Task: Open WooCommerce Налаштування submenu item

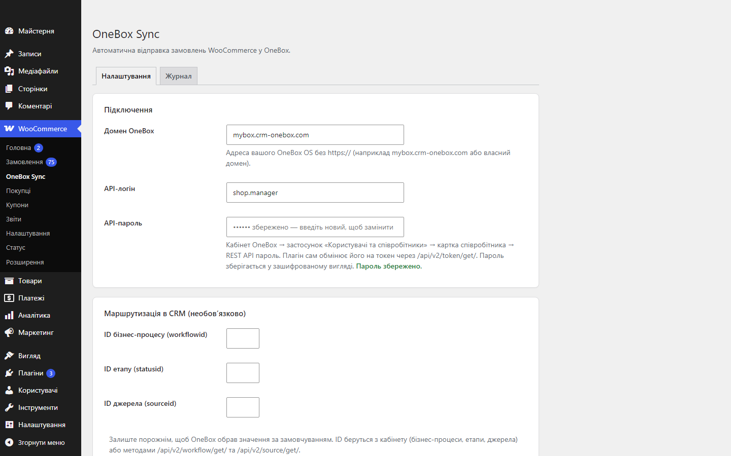Action: pos(28,234)
